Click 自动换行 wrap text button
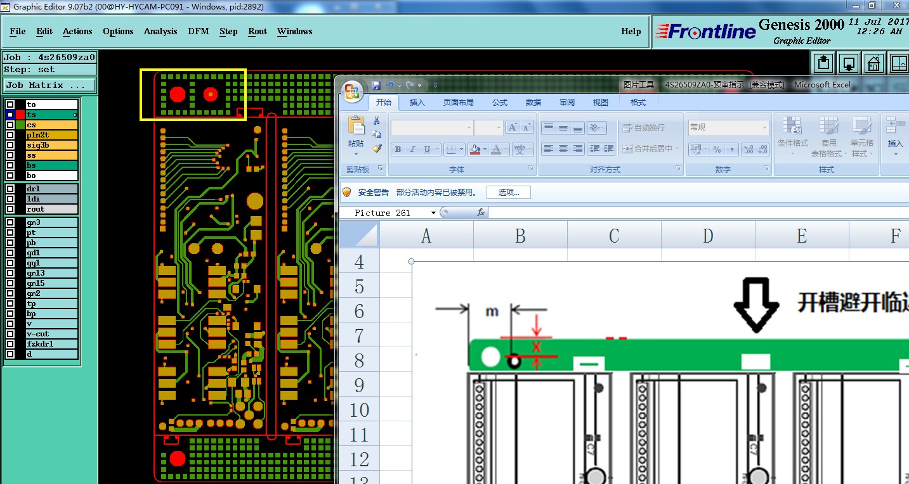909x484 pixels. (644, 128)
